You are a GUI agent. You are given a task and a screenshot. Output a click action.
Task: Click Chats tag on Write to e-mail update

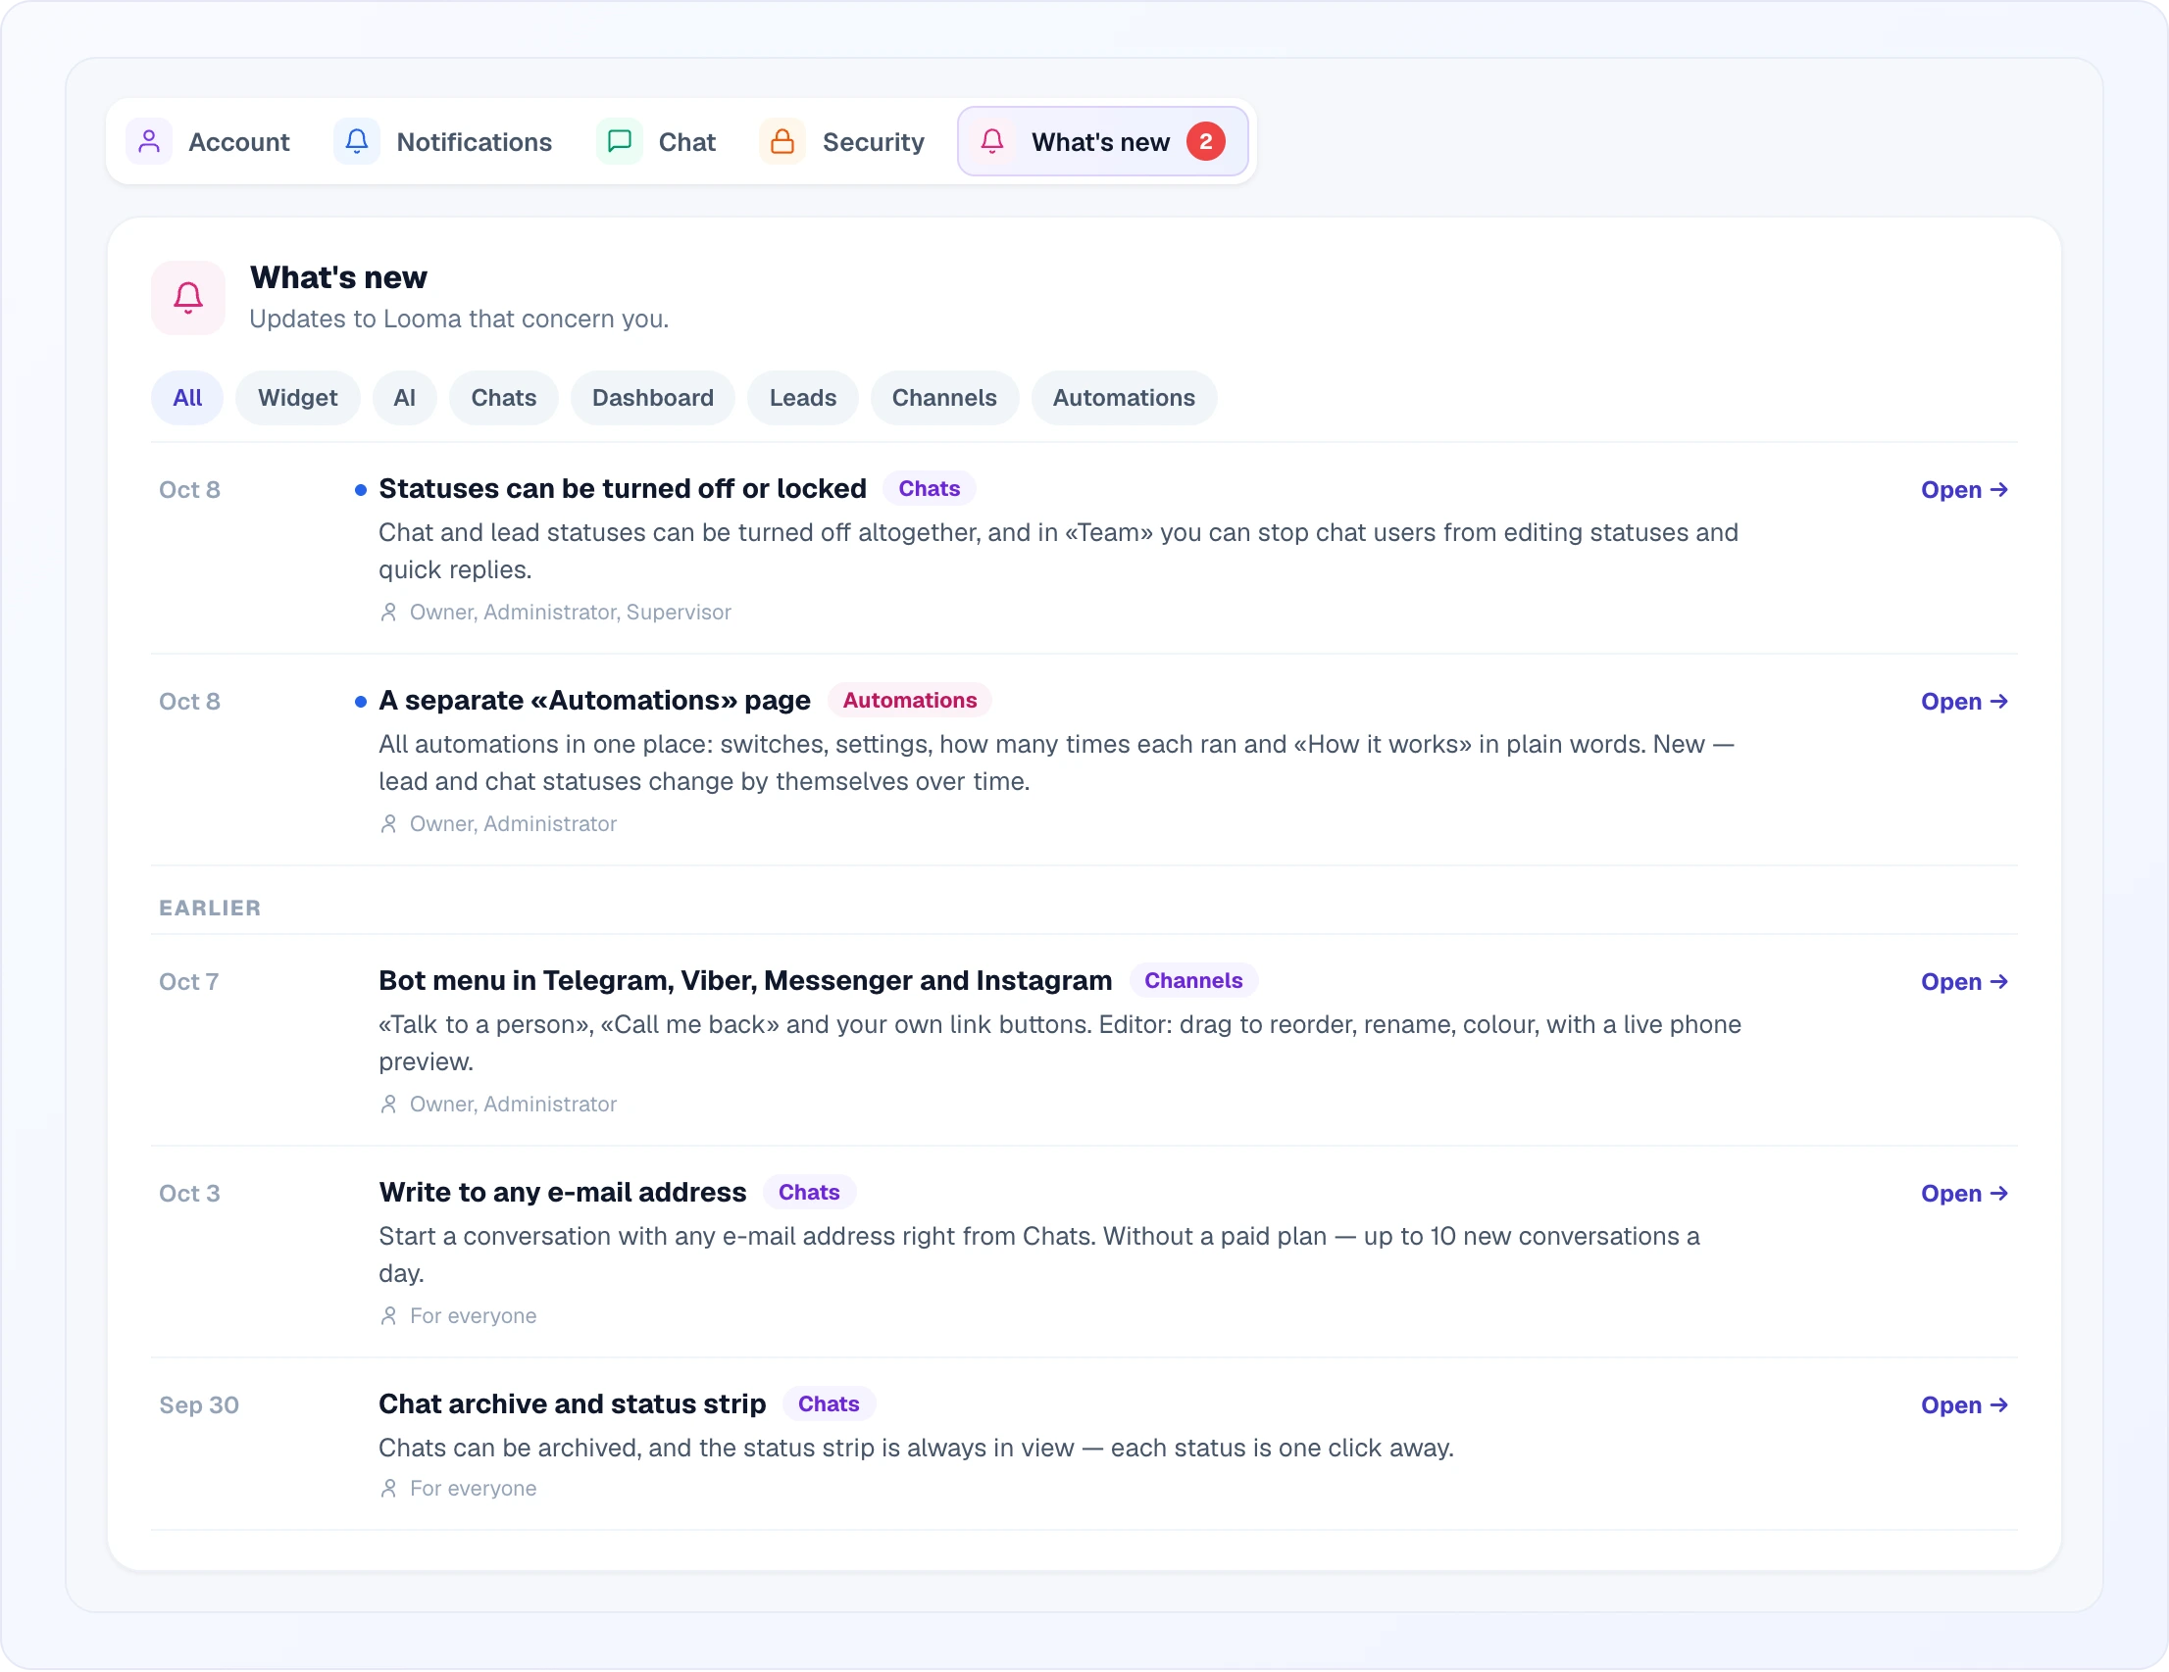click(809, 1194)
